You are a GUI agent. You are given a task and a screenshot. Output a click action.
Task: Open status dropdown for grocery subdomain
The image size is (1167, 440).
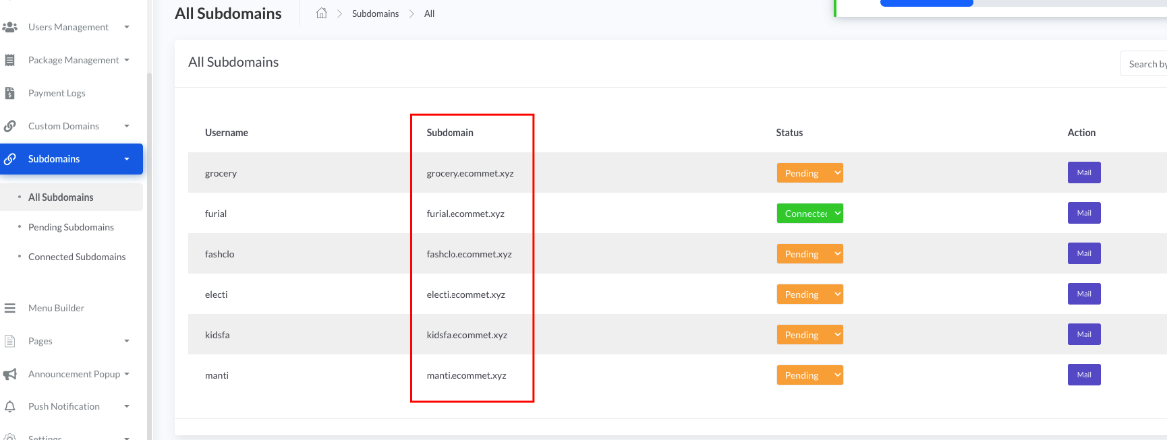[809, 173]
